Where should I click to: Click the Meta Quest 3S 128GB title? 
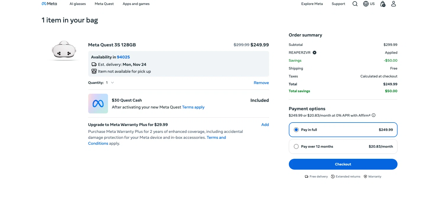pos(112,45)
